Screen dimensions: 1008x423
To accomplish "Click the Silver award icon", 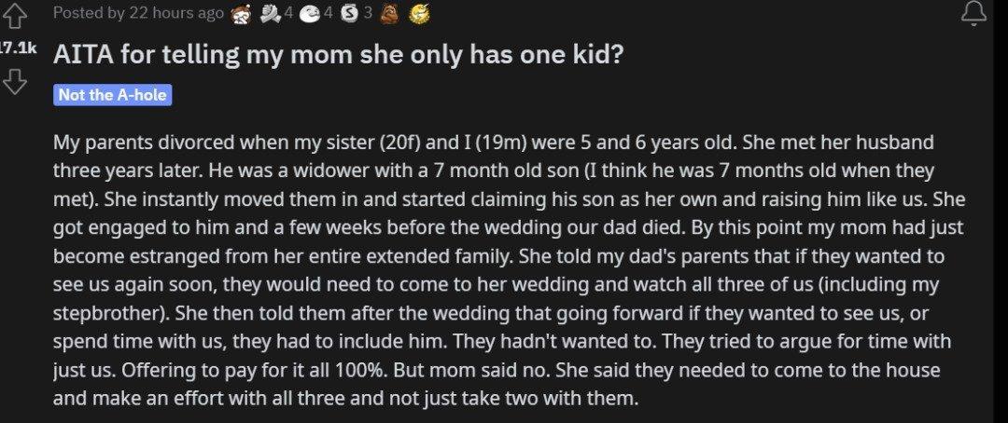I will [350, 13].
